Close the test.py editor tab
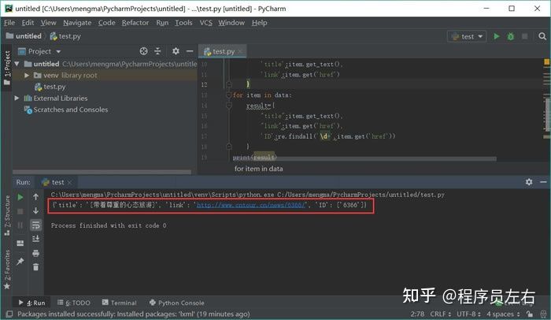Viewport: 551px width, 320px height. point(240,51)
